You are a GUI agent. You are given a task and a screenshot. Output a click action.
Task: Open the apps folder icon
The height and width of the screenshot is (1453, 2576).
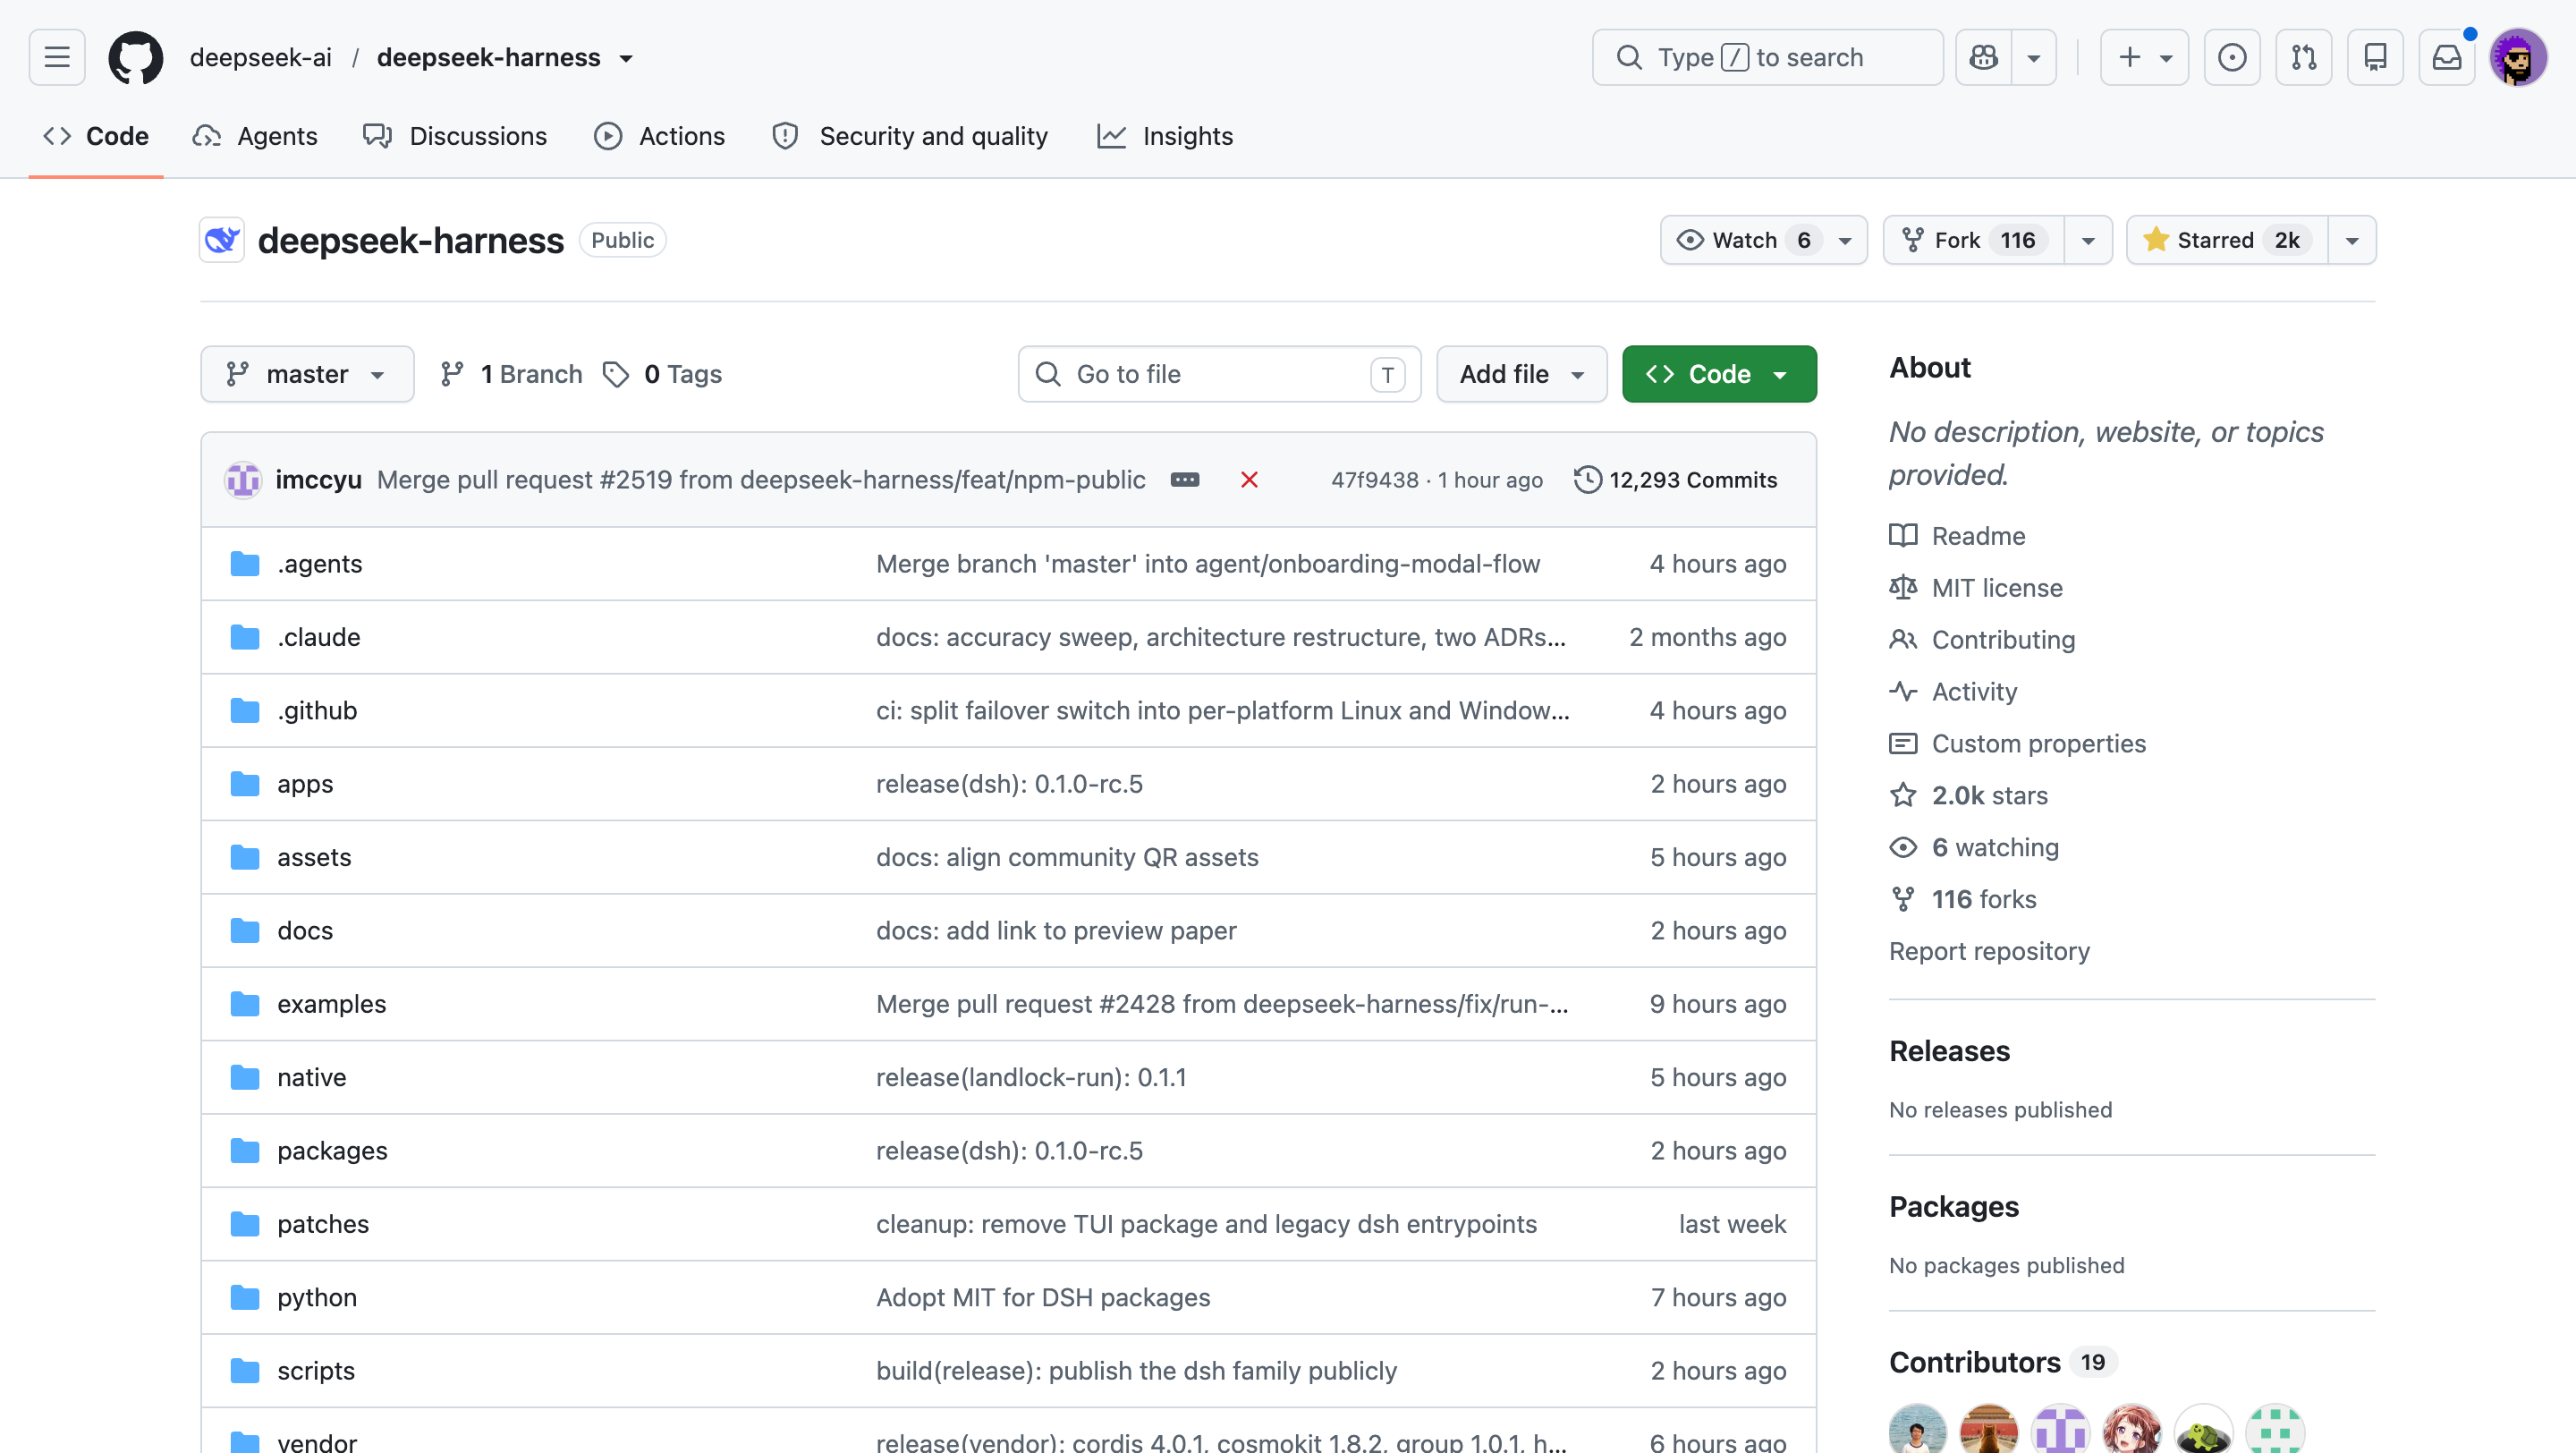(245, 784)
